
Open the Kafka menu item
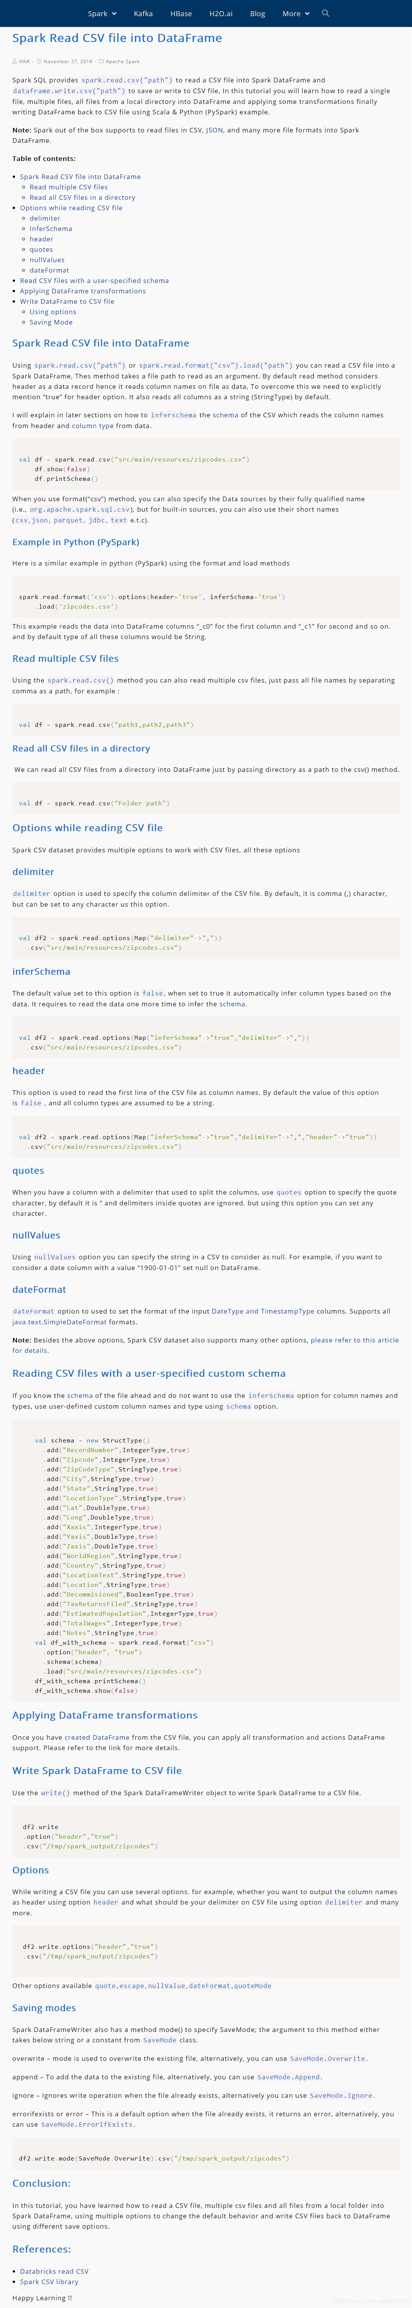click(142, 13)
